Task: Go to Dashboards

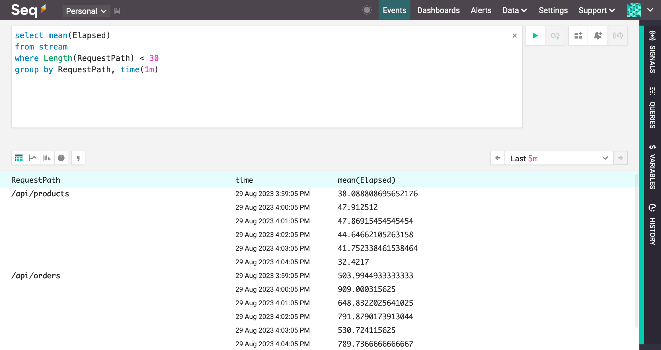Action: 438,10
